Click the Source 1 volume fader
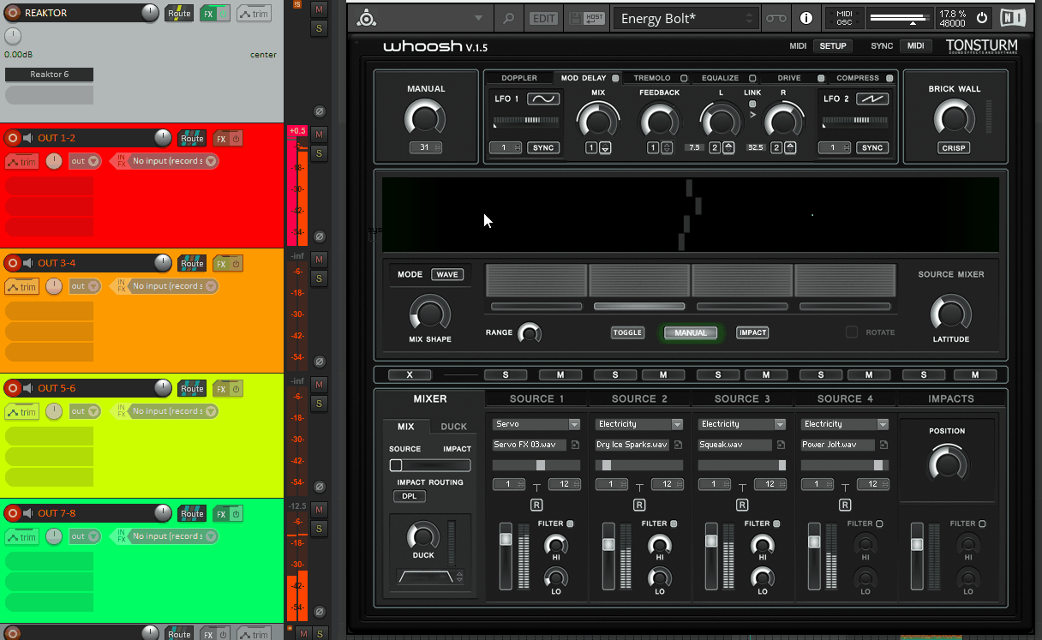This screenshot has height=640, width=1042. click(x=506, y=555)
